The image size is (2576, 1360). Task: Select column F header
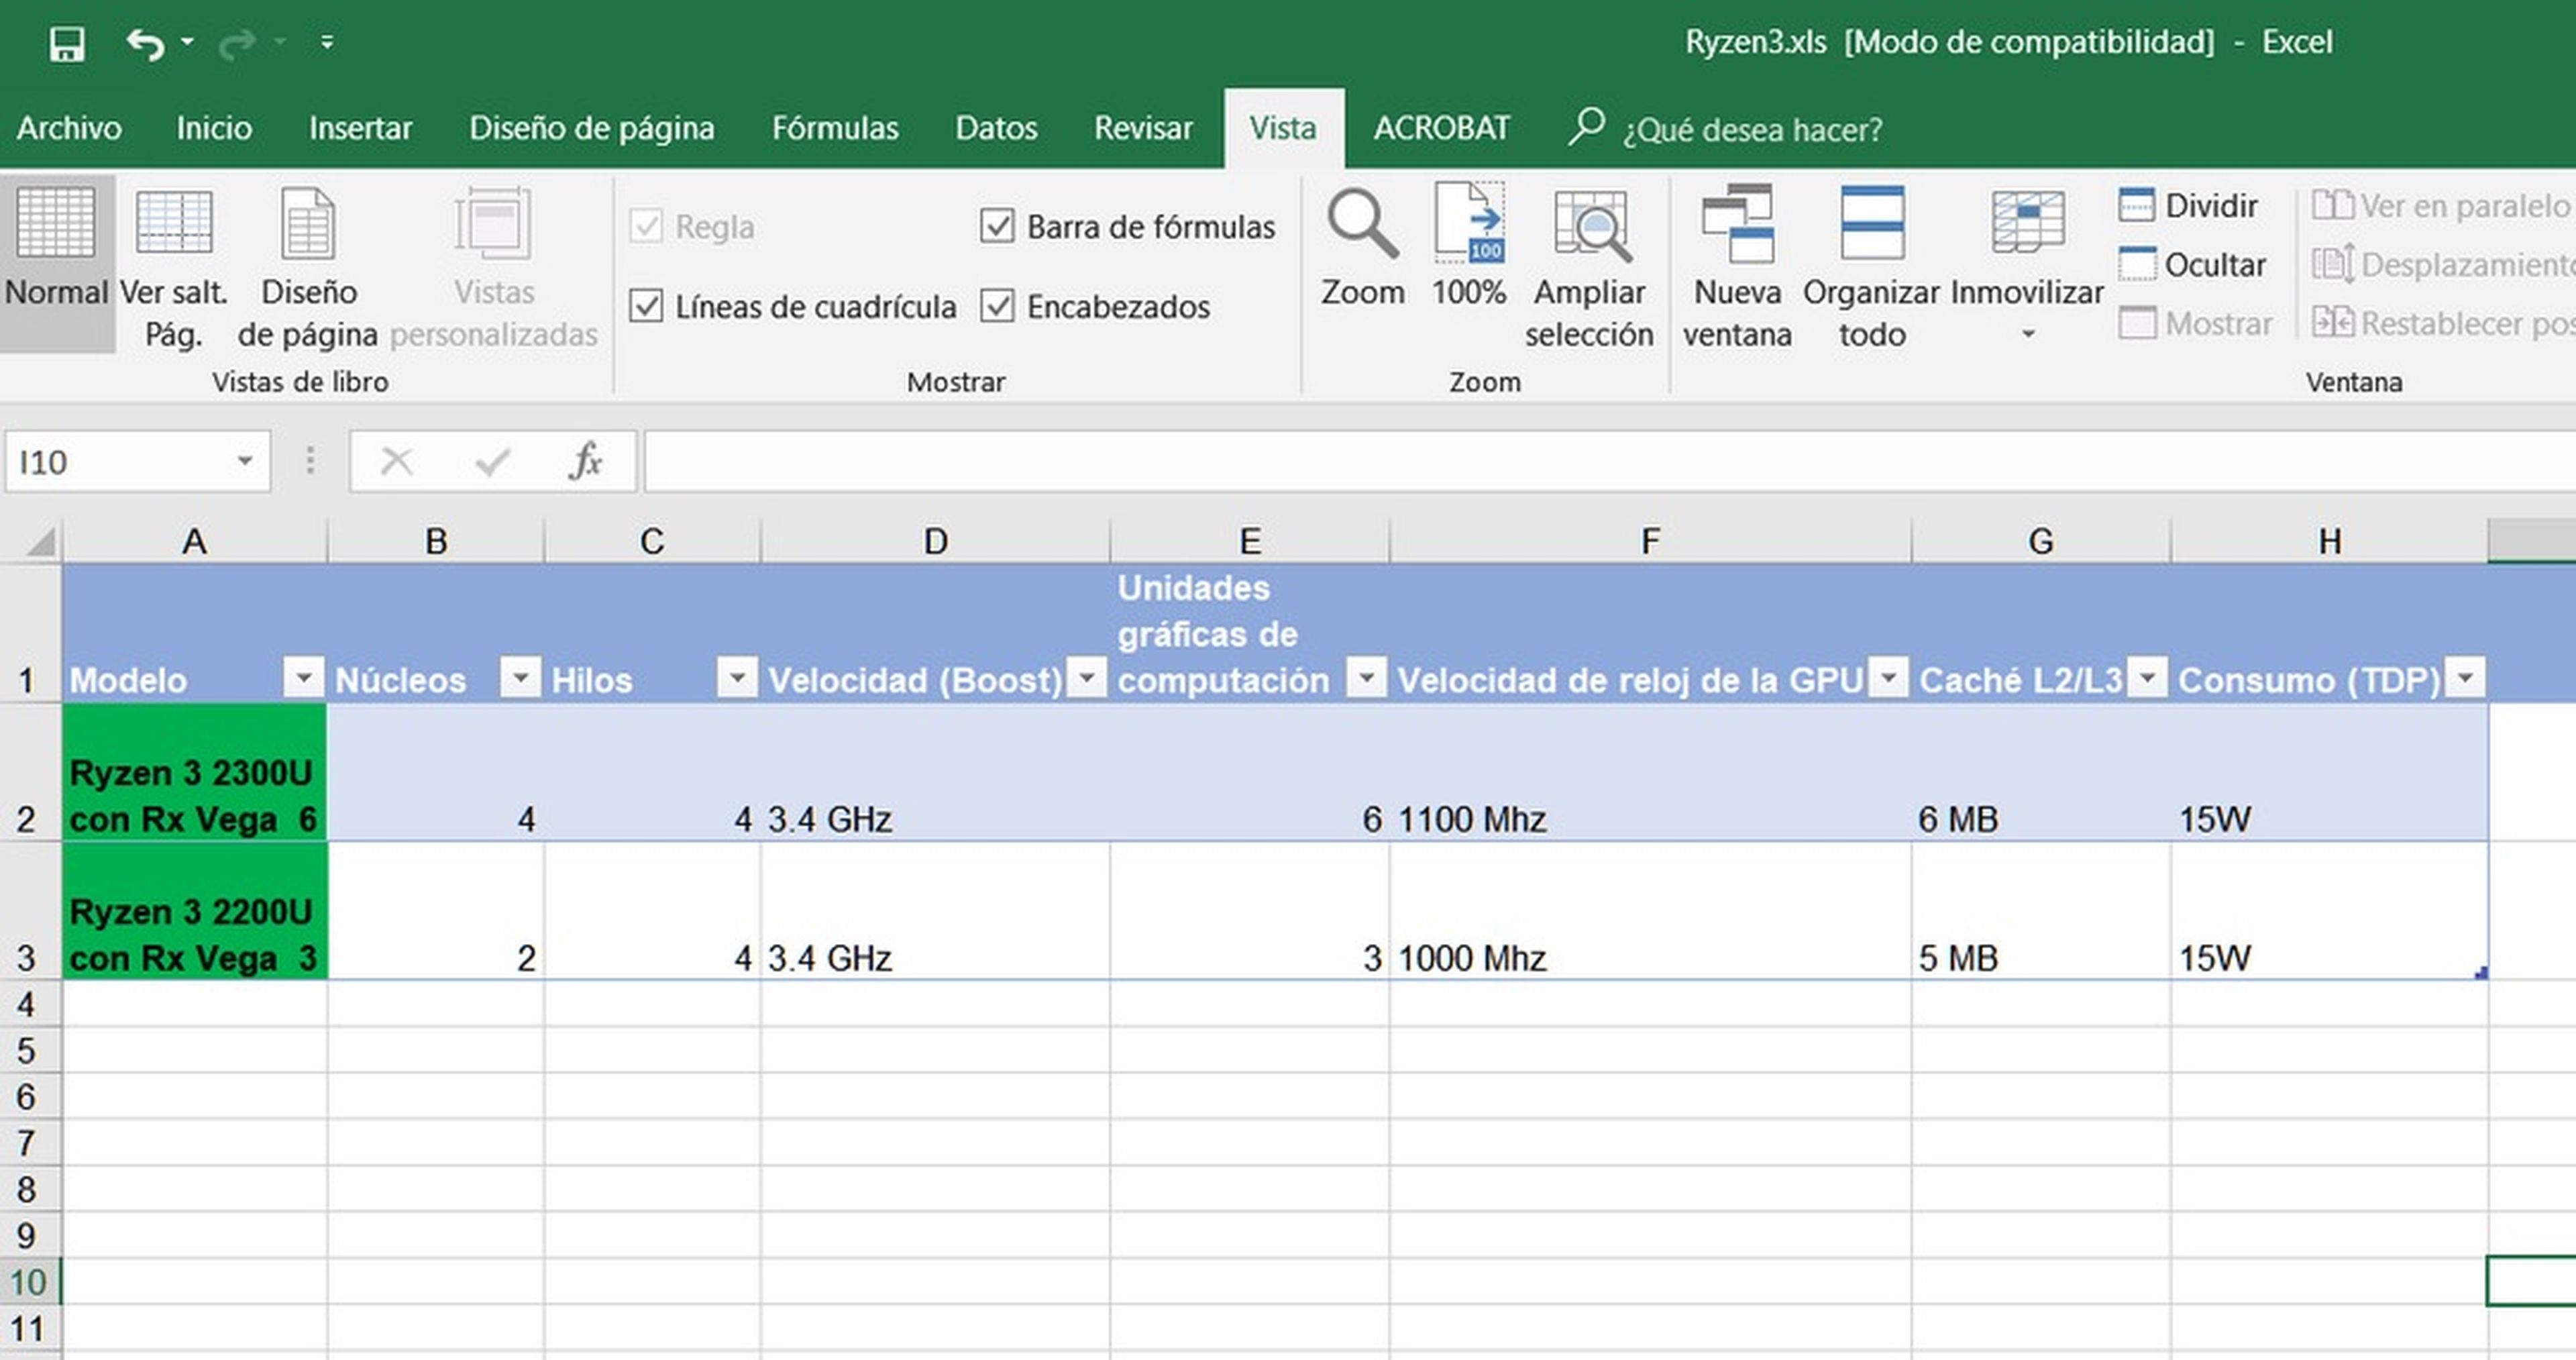(1650, 542)
